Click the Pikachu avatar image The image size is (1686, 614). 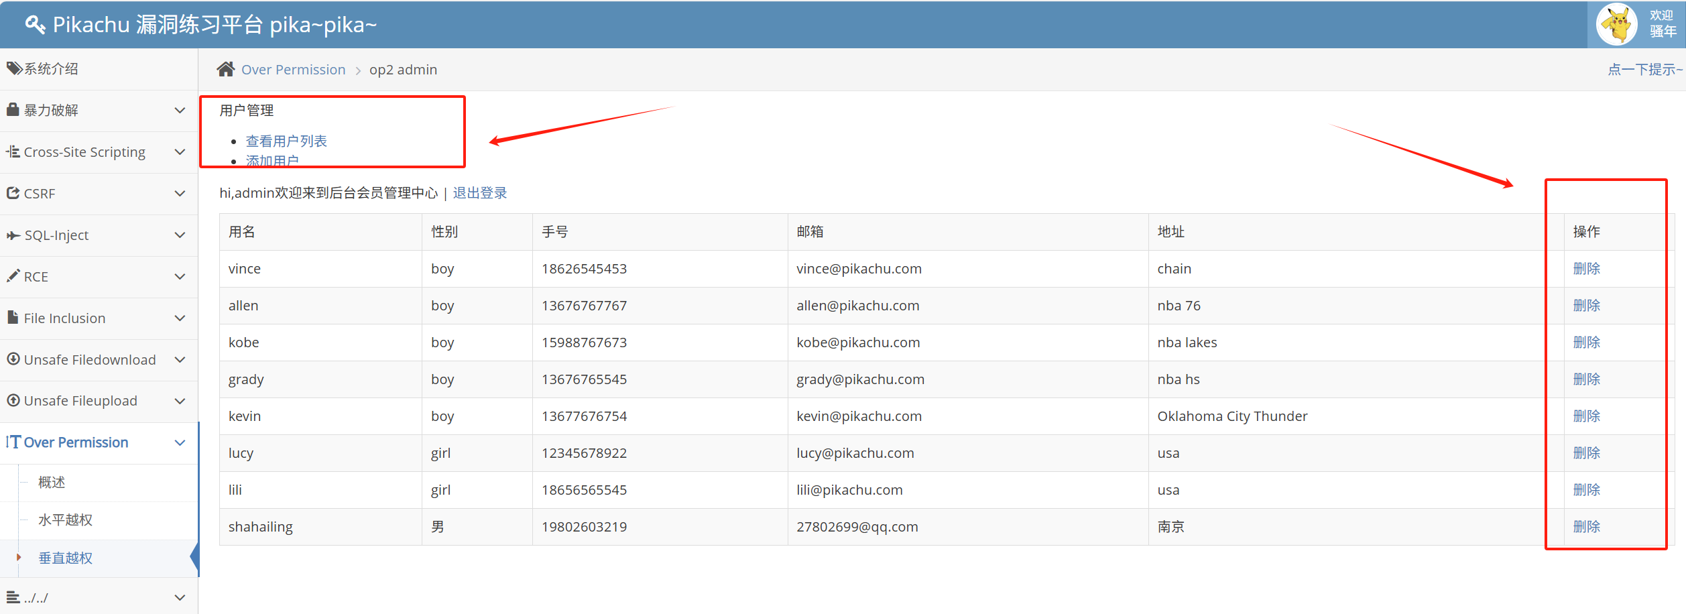[1616, 24]
